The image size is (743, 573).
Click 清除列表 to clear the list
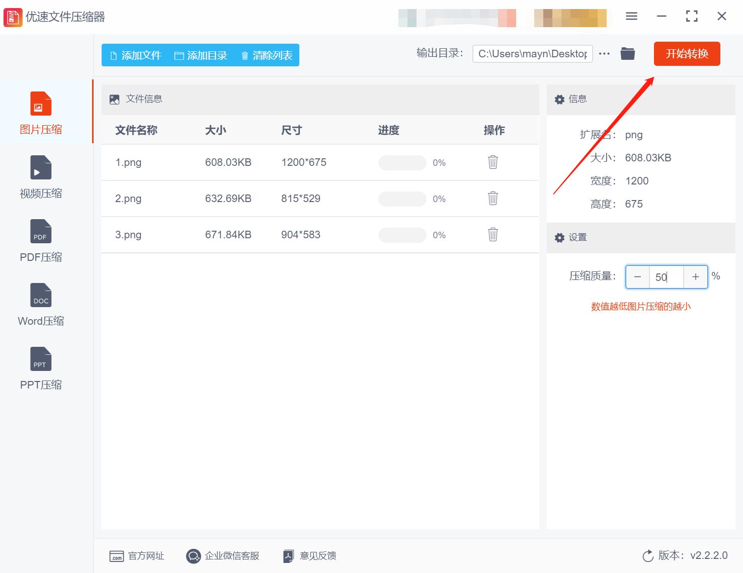point(267,55)
